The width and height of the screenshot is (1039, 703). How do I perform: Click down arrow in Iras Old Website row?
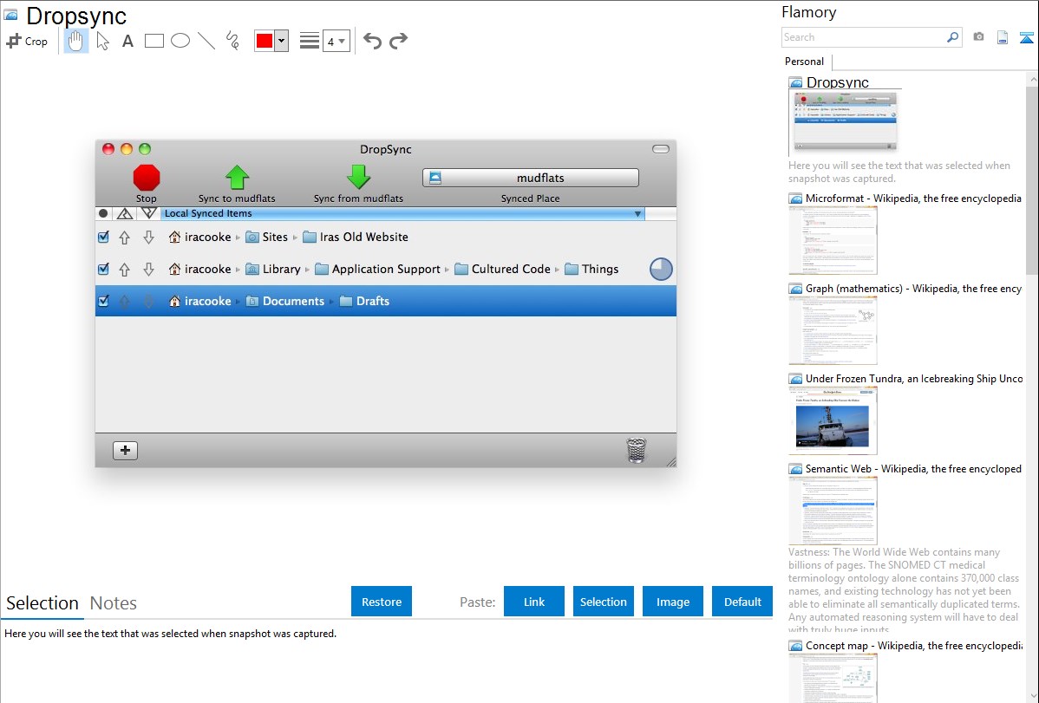(x=148, y=238)
